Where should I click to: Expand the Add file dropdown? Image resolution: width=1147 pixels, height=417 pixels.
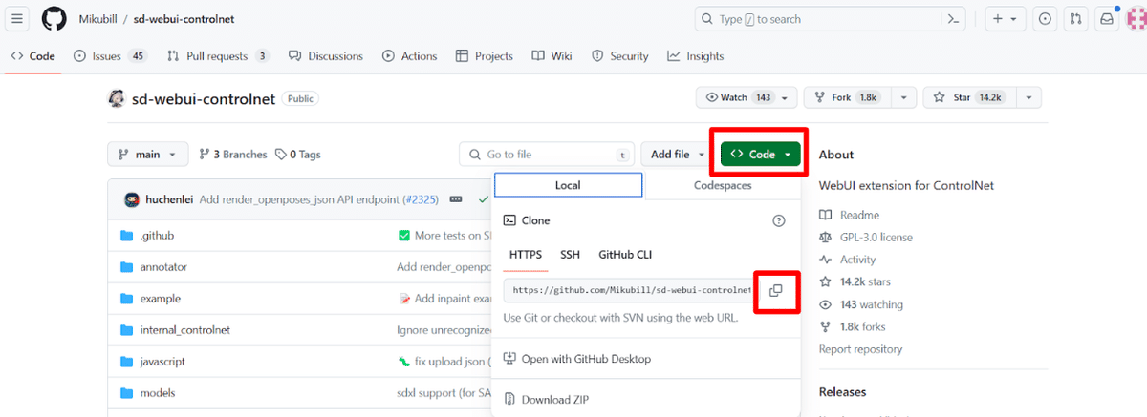click(678, 155)
